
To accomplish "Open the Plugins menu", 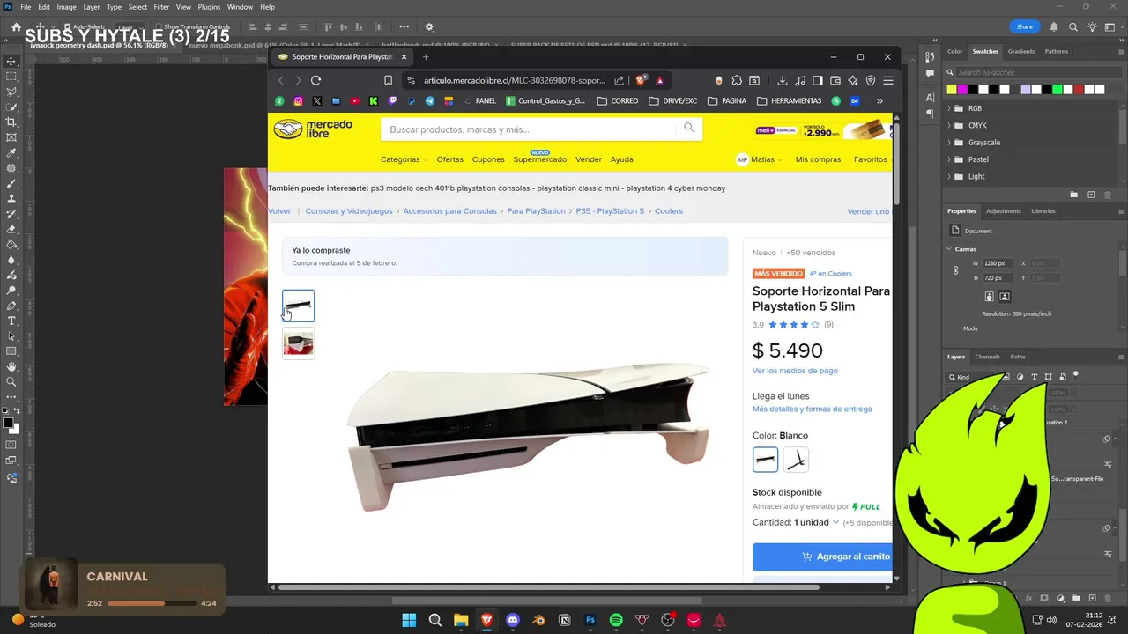I will point(209,7).
